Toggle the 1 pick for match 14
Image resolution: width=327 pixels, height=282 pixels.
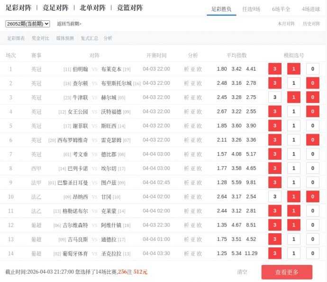293,254
